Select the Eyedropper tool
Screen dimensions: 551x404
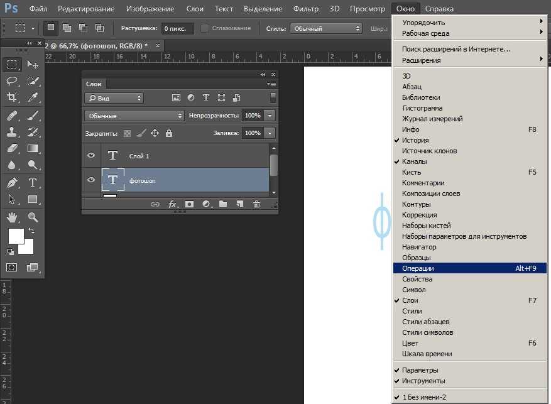tap(33, 97)
